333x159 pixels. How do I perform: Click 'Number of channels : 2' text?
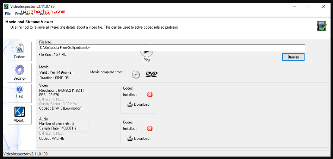57,123
